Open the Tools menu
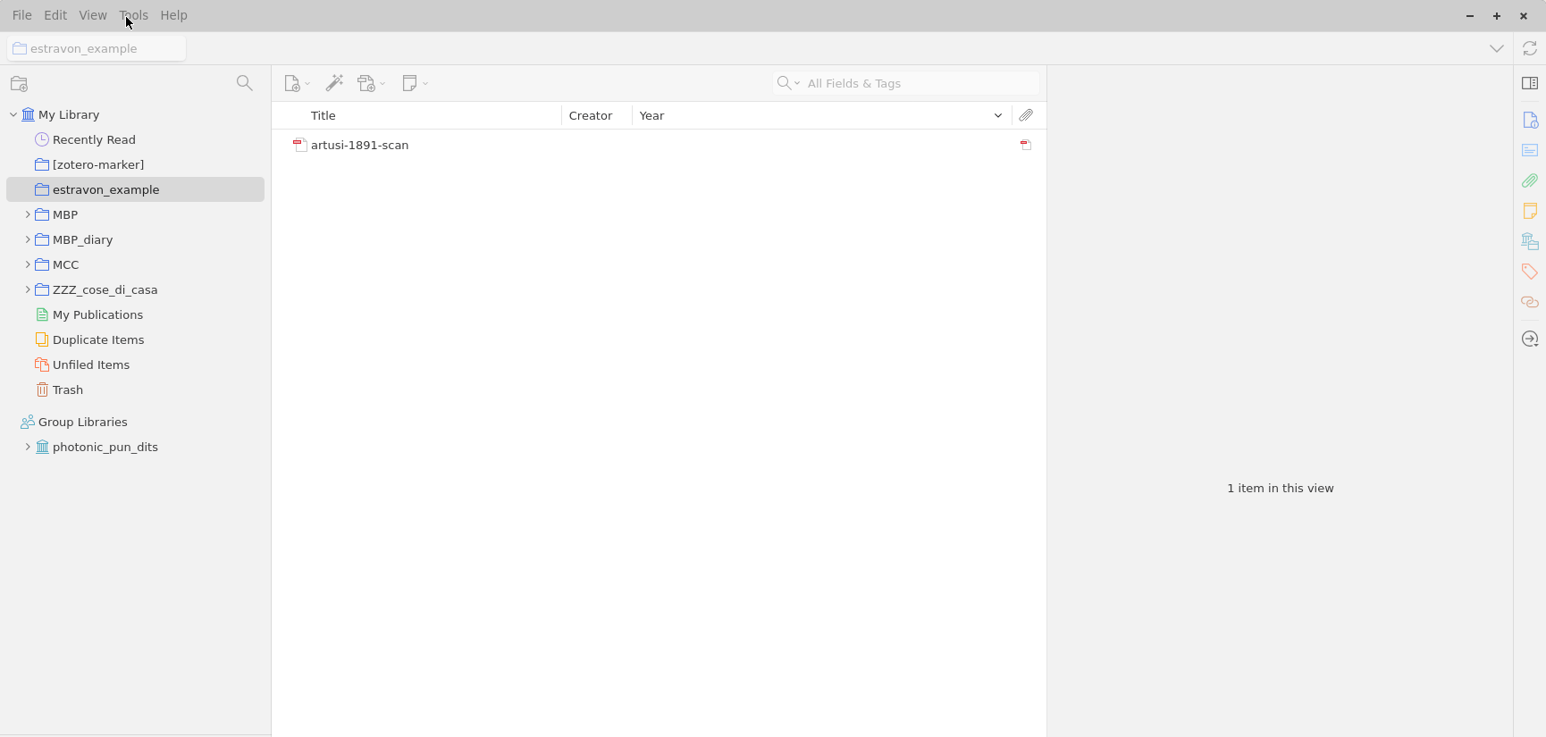The height and width of the screenshot is (737, 1546). pos(134,15)
